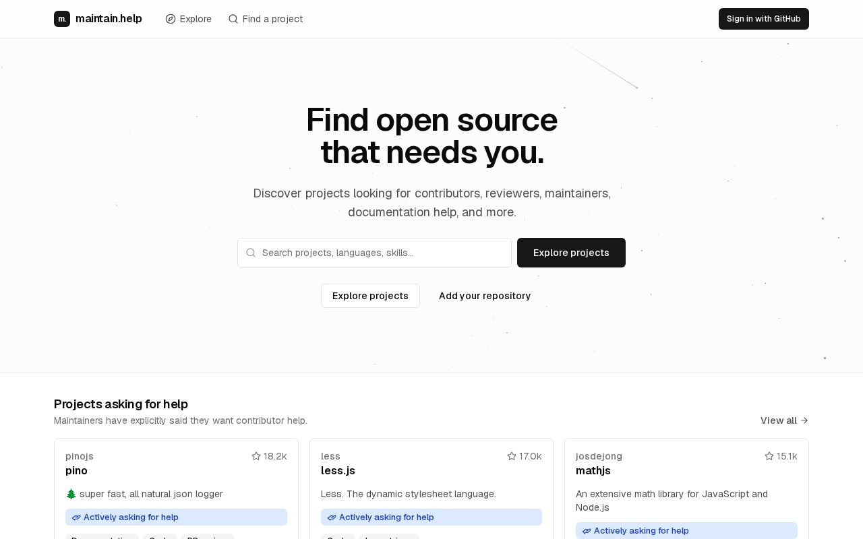This screenshot has width=863, height=539.
Task: Click less.js Actively asking for help badge
Action: coord(431,517)
